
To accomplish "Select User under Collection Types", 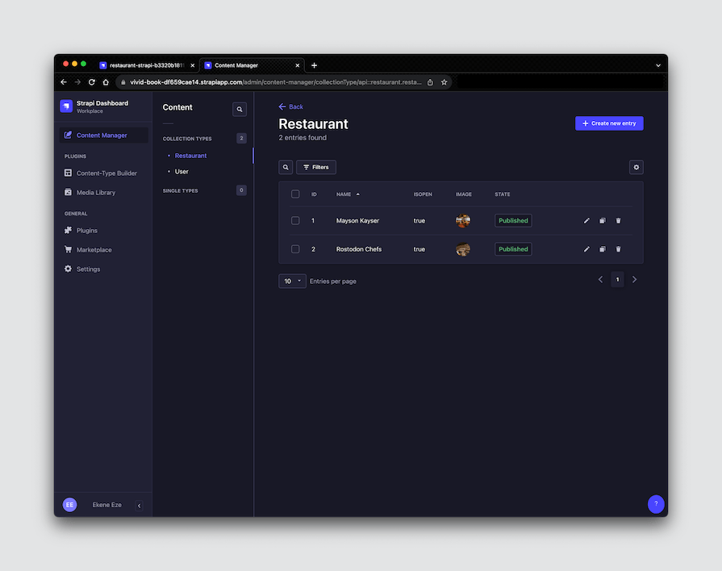I will (182, 171).
